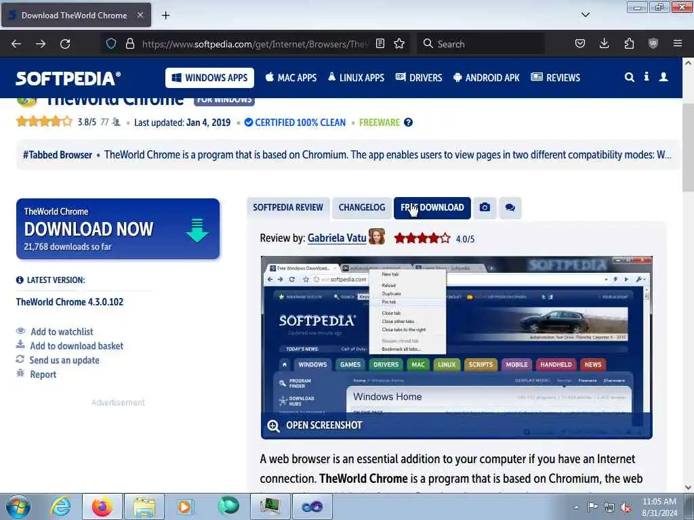Open the Firefox downloads panel
Screen dimensions: 694x520
[x=604, y=43]
